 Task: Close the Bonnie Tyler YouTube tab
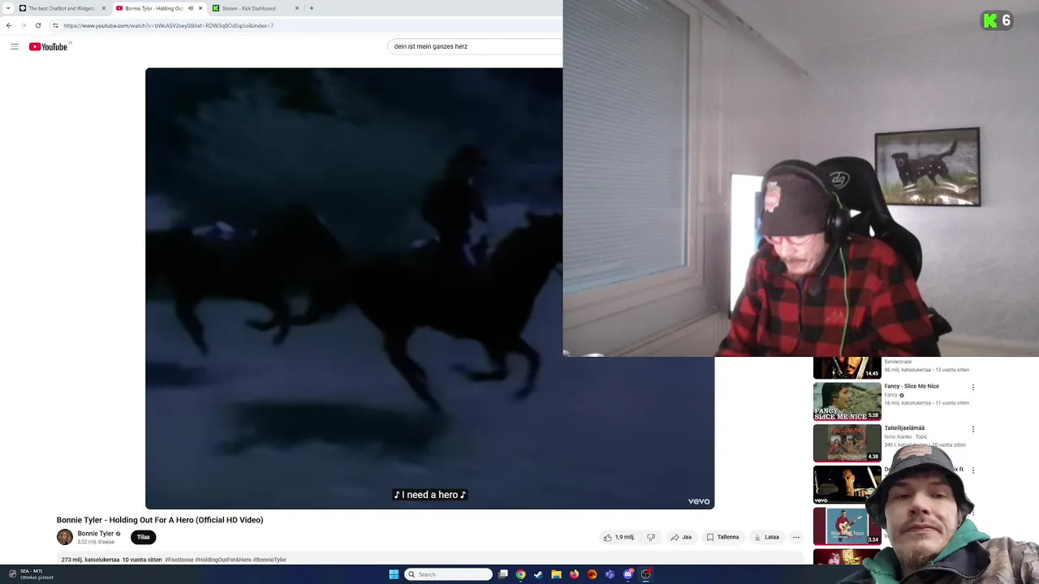point(200,8)
